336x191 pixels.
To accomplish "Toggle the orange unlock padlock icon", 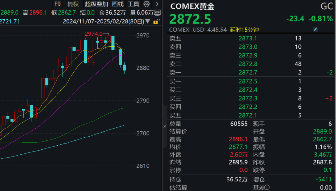I will tap(156, 21).
